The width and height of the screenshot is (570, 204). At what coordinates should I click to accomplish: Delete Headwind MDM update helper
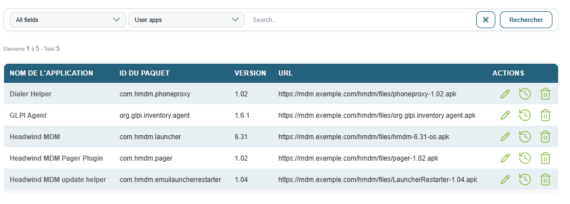(545, 180)
